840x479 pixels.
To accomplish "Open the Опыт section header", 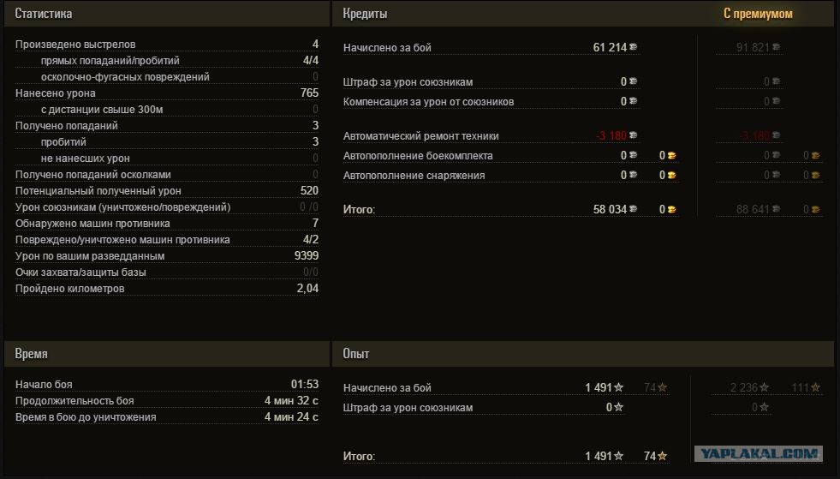I will (x=356, y=354).
